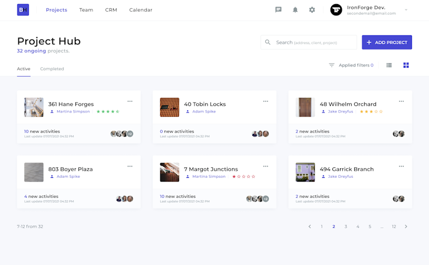Screen dimensions: 429x265
Task: Open the 361 Hane Forges thumbnail
Action: (34, 107)
